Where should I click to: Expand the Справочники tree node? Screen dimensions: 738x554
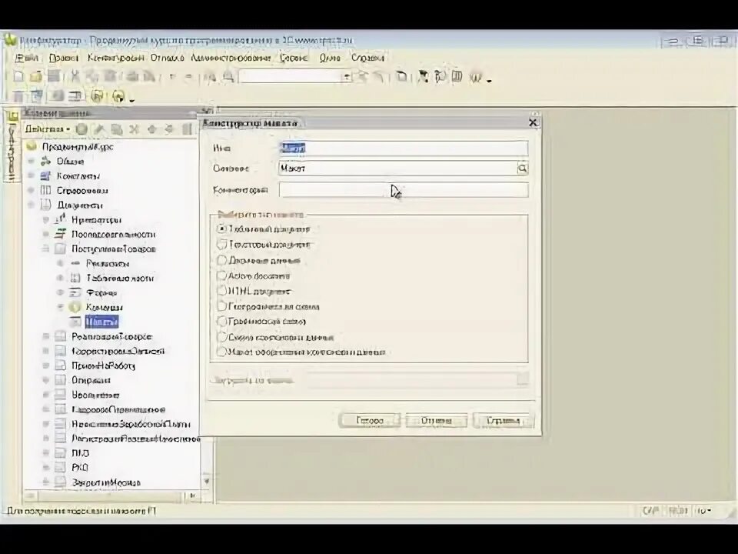coord(31,190)
